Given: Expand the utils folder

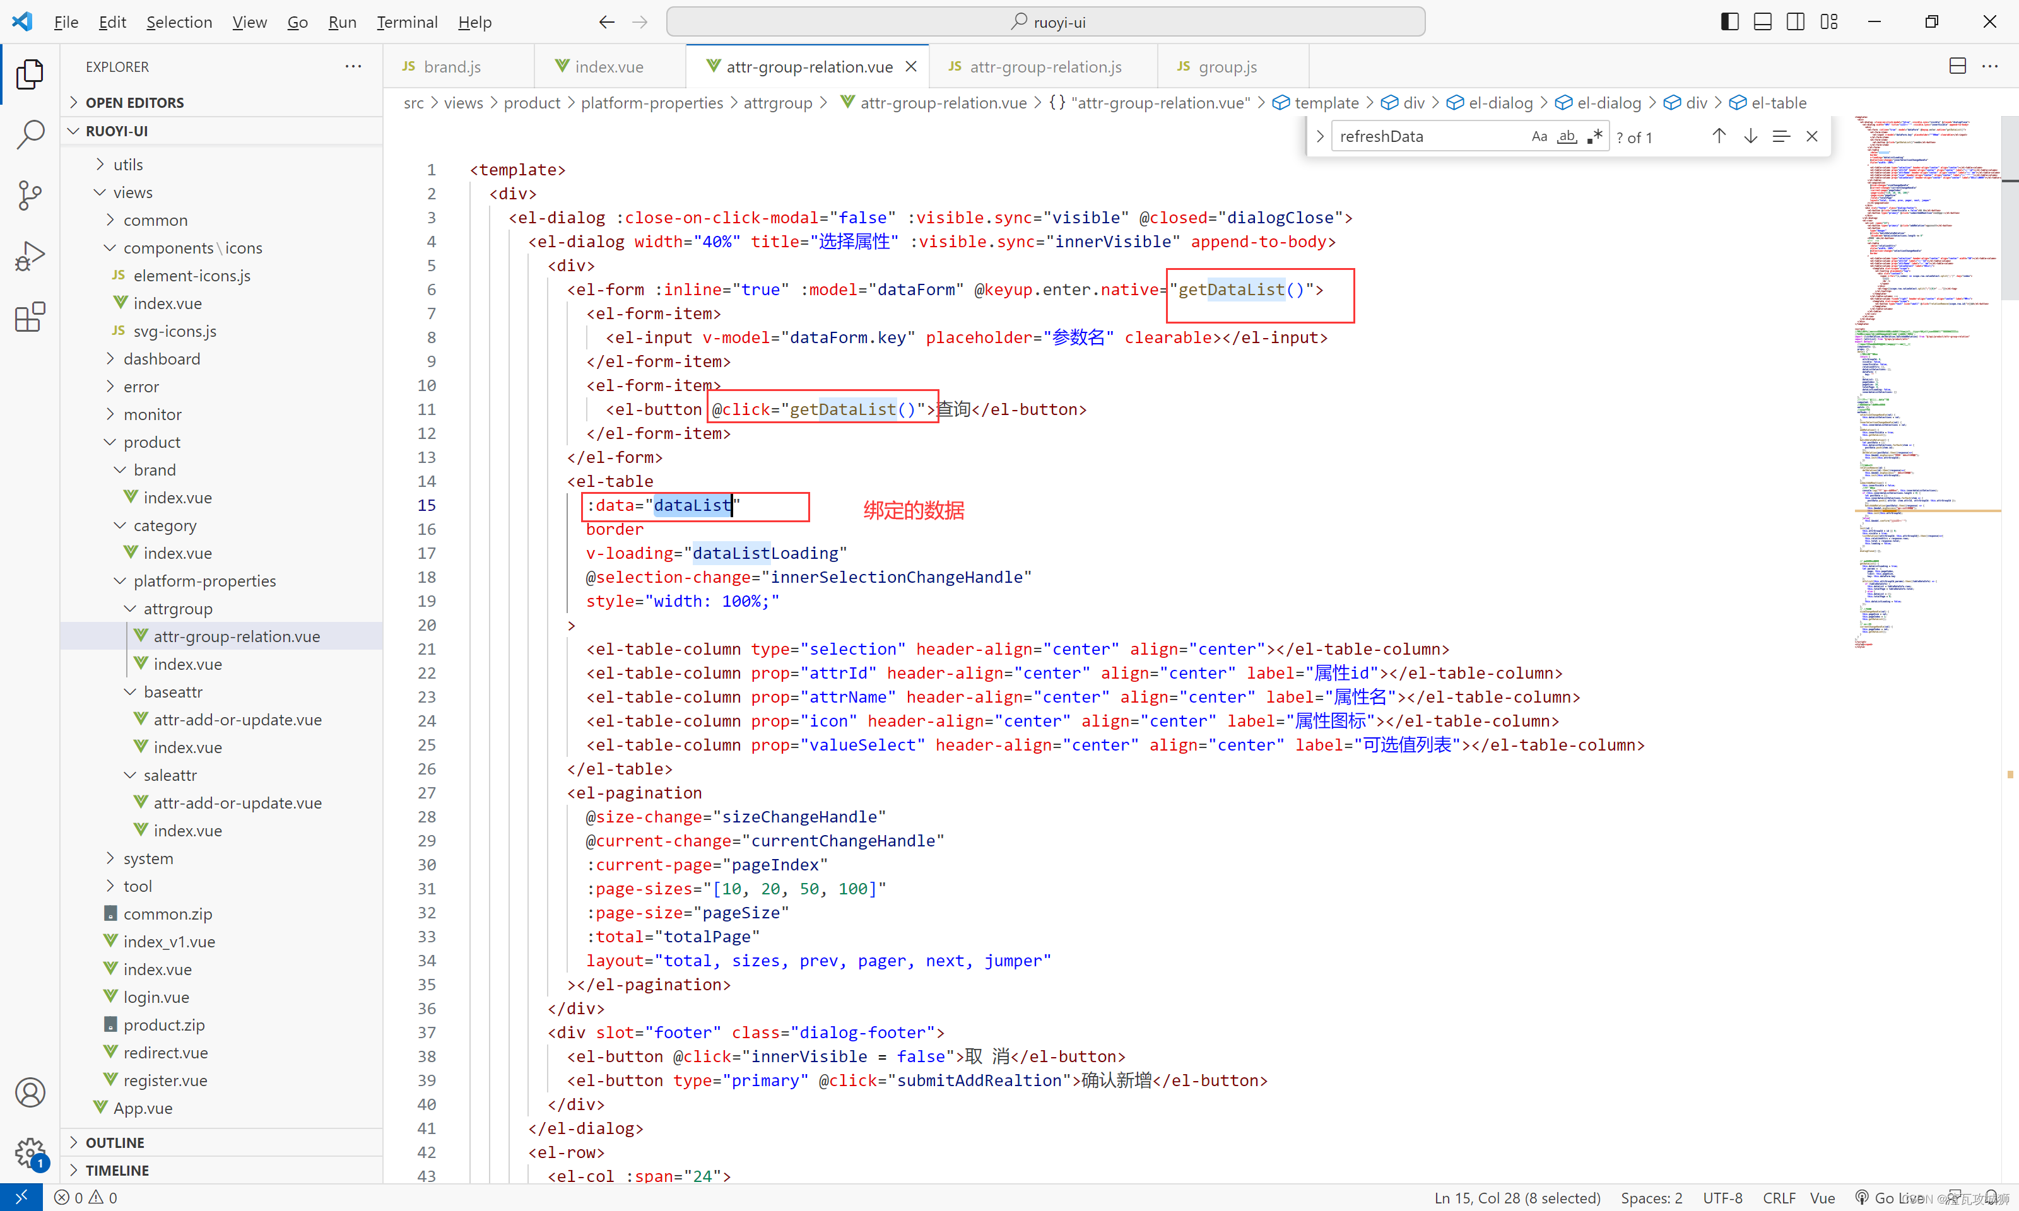Looking at the screenshot, I should pyautogui.click(x=222, y=164).
